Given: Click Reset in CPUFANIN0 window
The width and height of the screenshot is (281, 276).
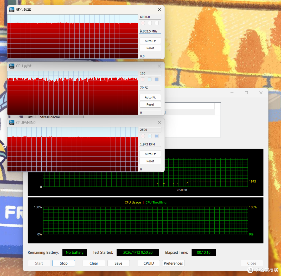Looking at the screenshot, I should click(x=150, y=161).
